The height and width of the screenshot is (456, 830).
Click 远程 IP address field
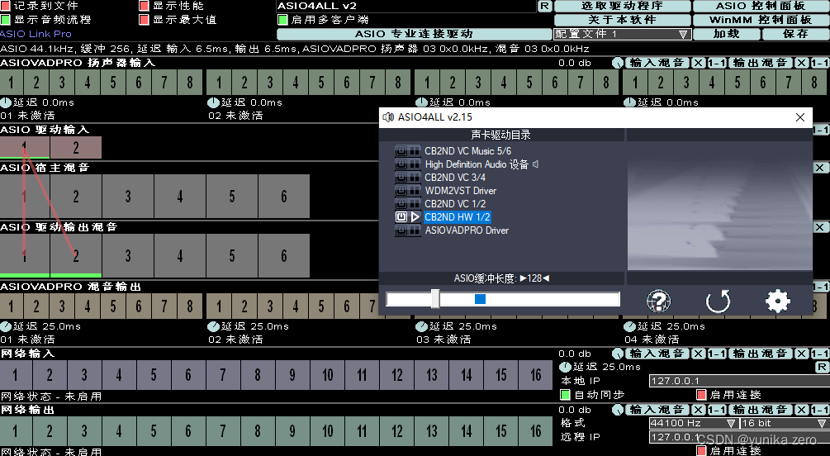pos(739,437)
